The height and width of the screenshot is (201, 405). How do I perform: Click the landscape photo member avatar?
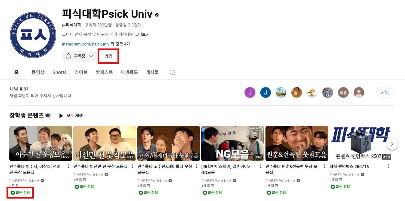click(281, 93)
